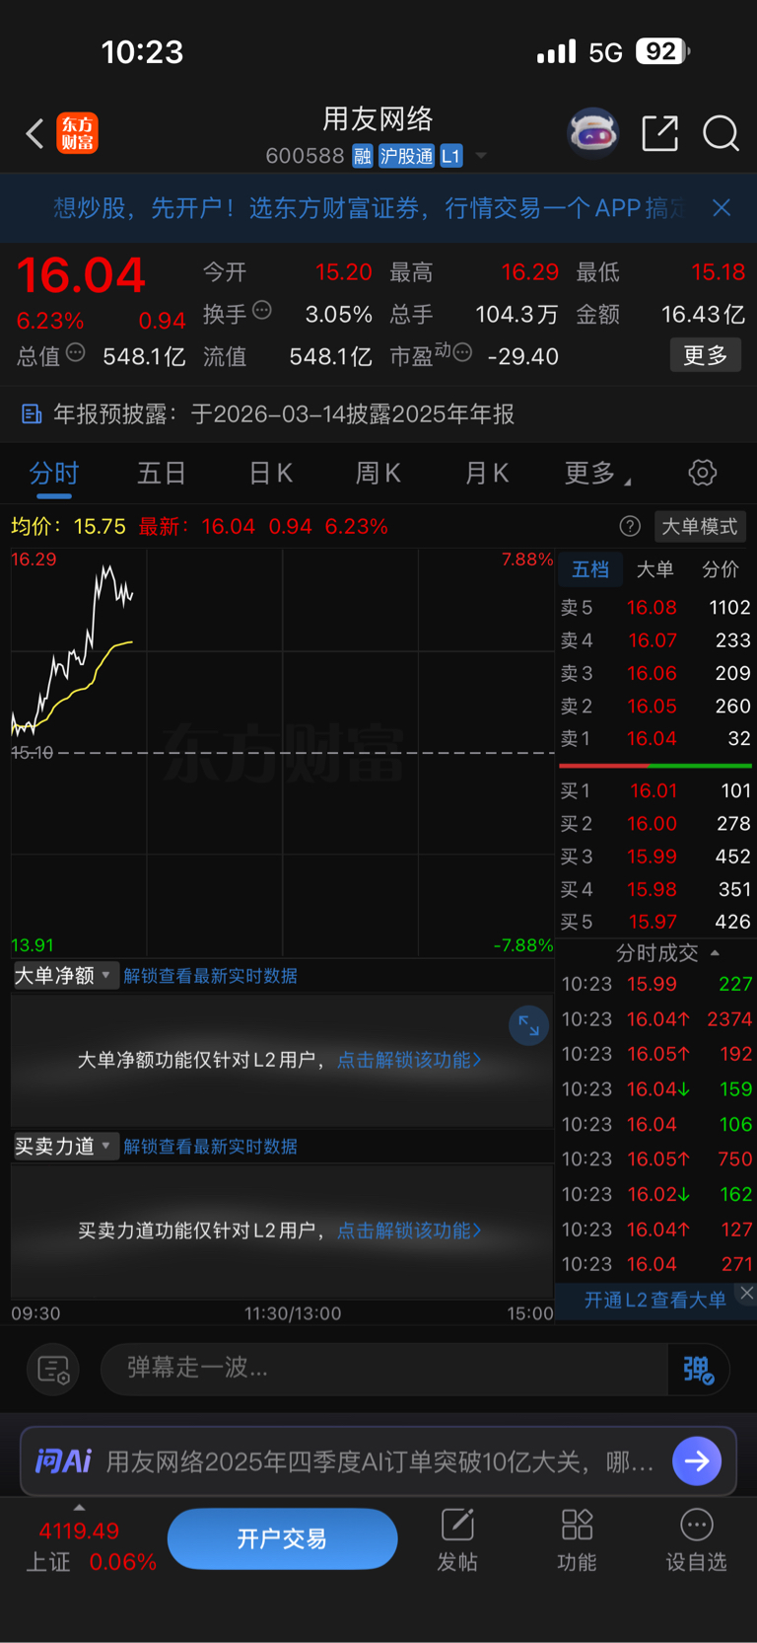This screenshot has height=1643, width=757.
Task: Select the 五档 order book tab
Action: point(590,569)
